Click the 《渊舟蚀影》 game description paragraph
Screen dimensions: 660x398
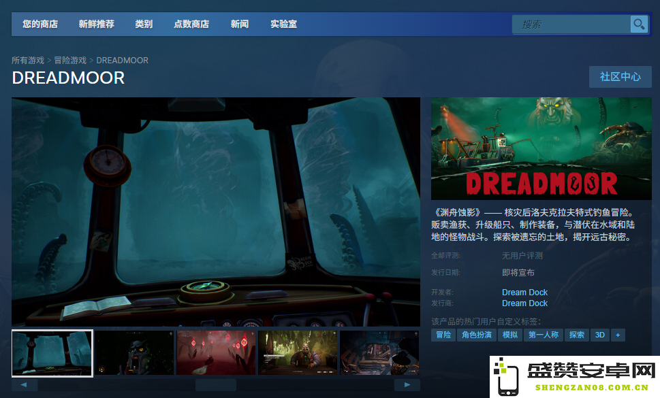(x=533, y=225)
